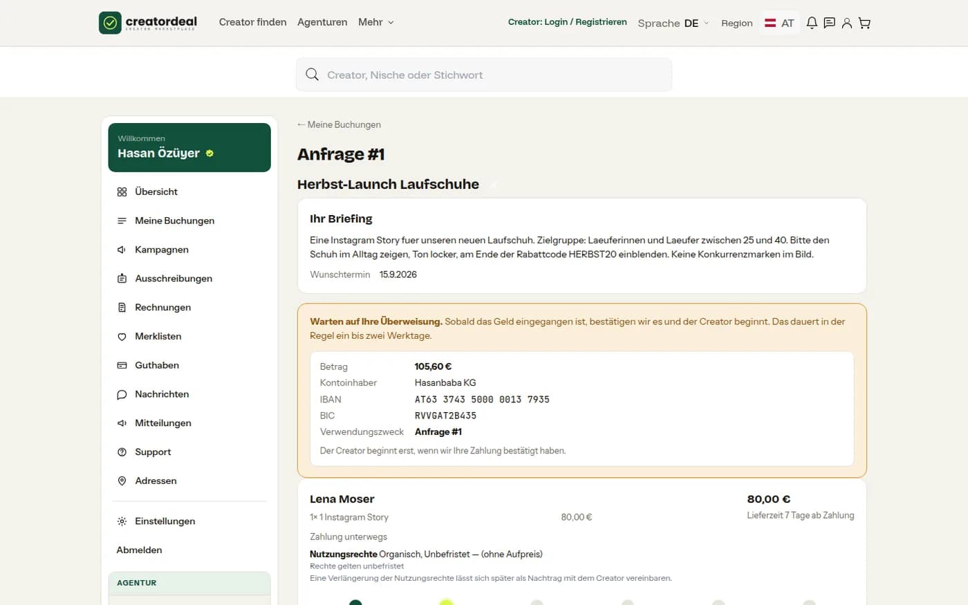
Task: Open the shopping cart icon
Action: tap(864, 23)
